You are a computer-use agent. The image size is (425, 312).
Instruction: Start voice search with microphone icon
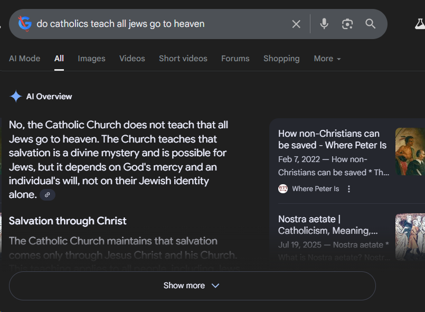pyautogui.click(x=324, y=24)
